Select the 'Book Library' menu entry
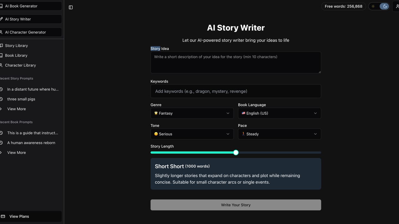The width and height of the screenshot is (399, 224). click(x=16, y=55)
